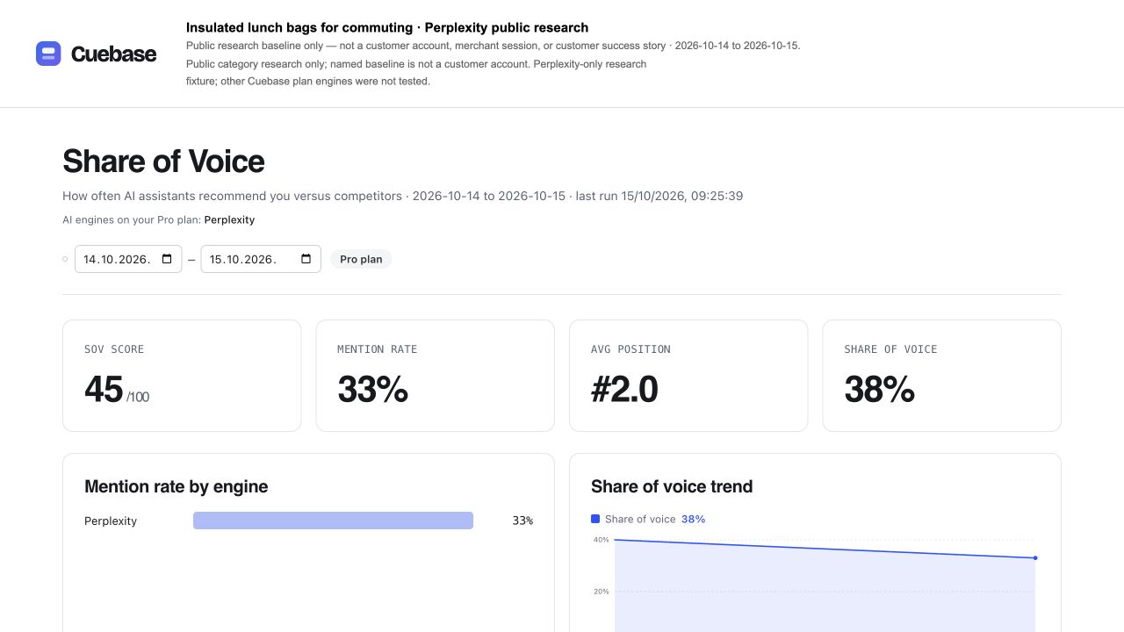Viewport: 1124px width, 632px height.
Task: Click the AVG POSITION card label
Action: [630, 349]
